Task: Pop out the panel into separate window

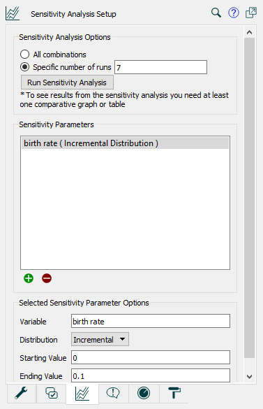Action: tap(251, 13)
